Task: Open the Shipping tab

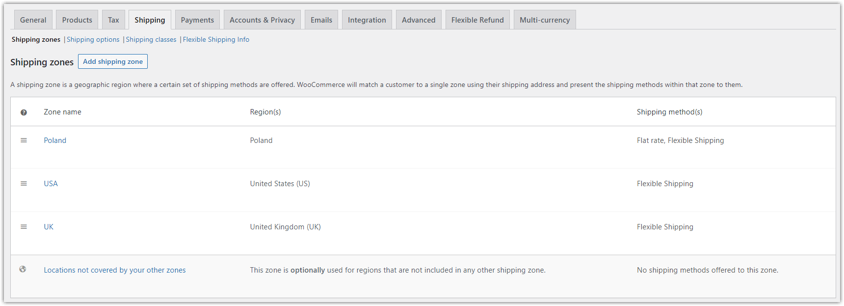Action: coord(150,20)
